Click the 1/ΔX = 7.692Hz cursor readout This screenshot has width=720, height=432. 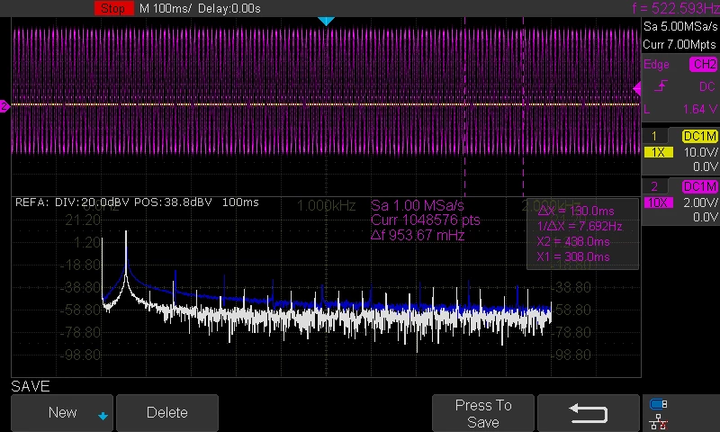tap(580, 226)
